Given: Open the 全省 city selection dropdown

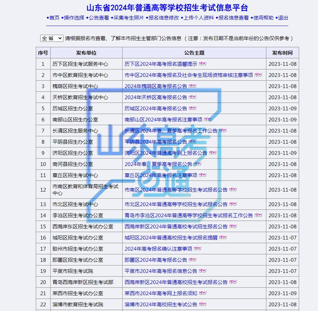Looking at the screenshot, I should (x=52, y=38).
